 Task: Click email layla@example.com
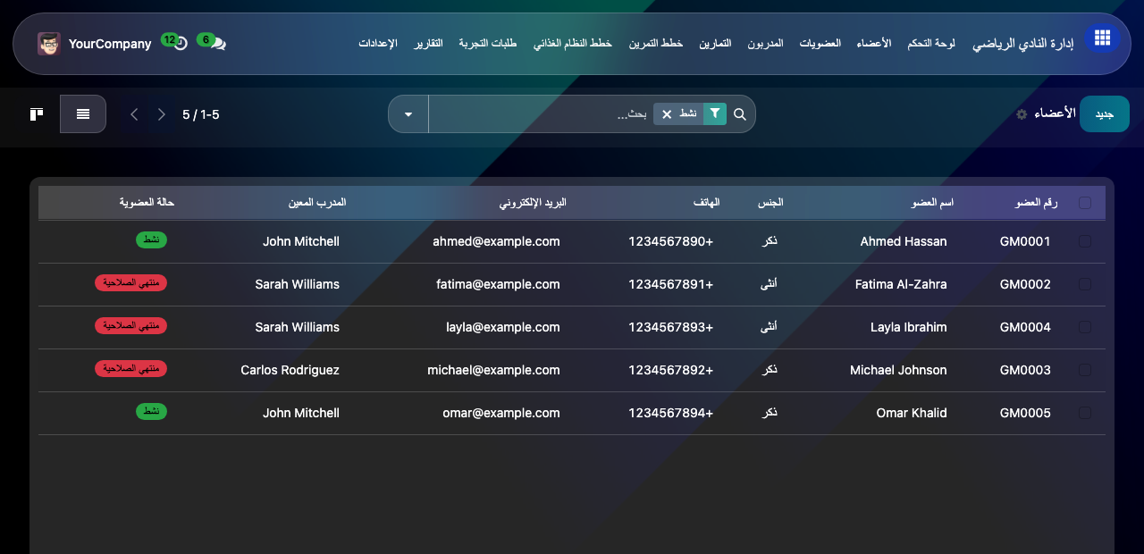coord(503,327)
